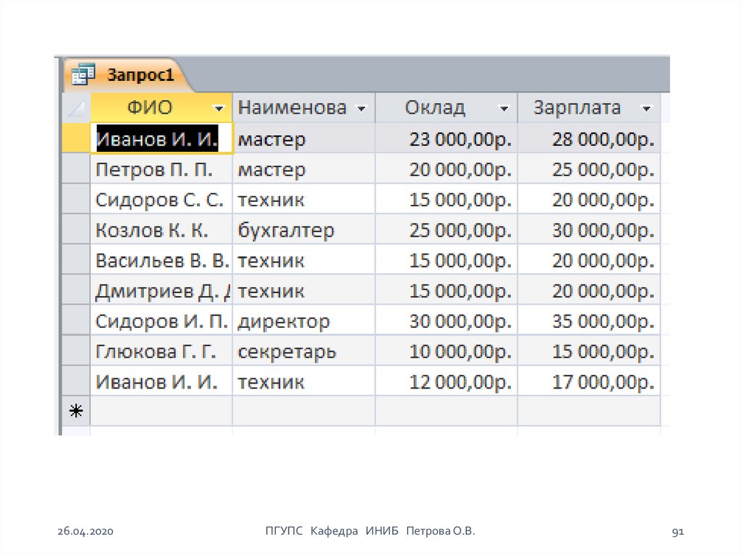This screenshot has height=555, width=741.
Task: Open the Зарплата column dropdown arrow
Action: (x=647, y=109)
